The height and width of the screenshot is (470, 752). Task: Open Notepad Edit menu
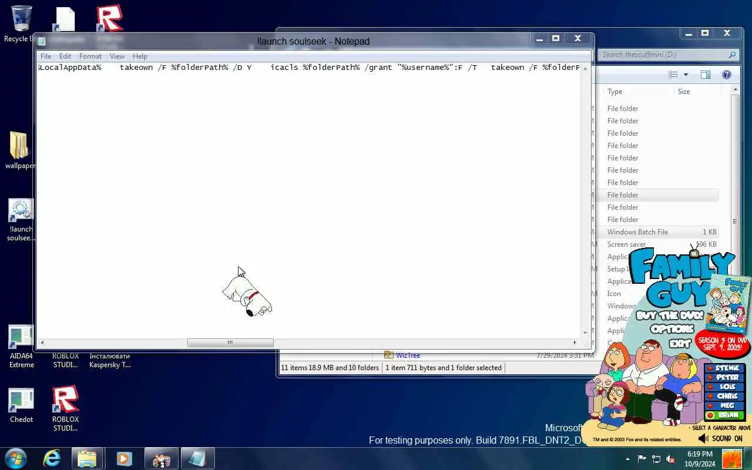point(65,56)
